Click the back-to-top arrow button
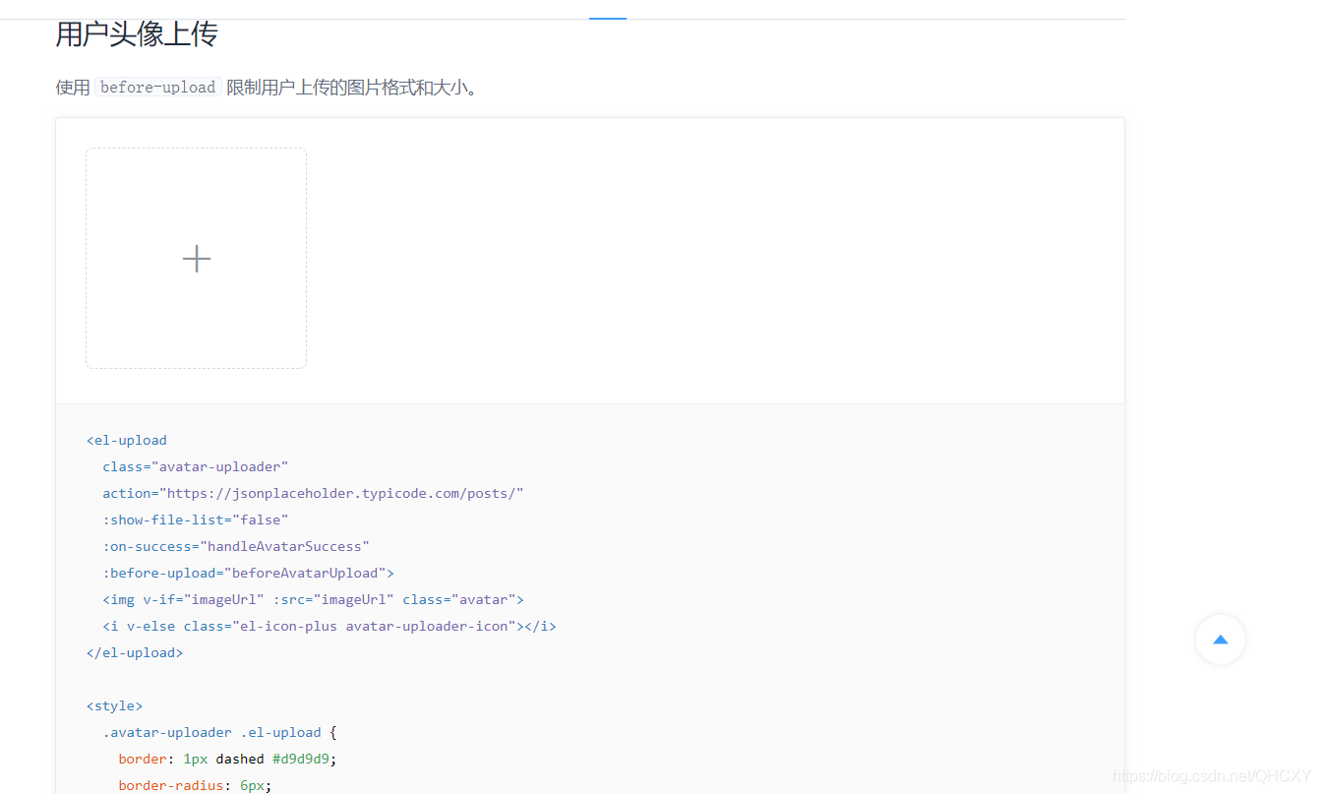Image resolution: width=1321 pixels, height=794 pixels. click(1221, 640)
